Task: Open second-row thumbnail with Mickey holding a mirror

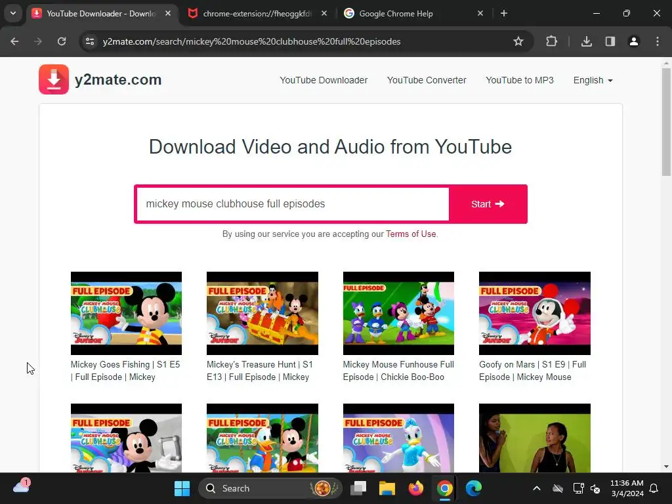Action: coord(126,438)
